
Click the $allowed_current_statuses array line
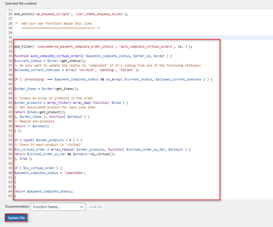point(76,70)
